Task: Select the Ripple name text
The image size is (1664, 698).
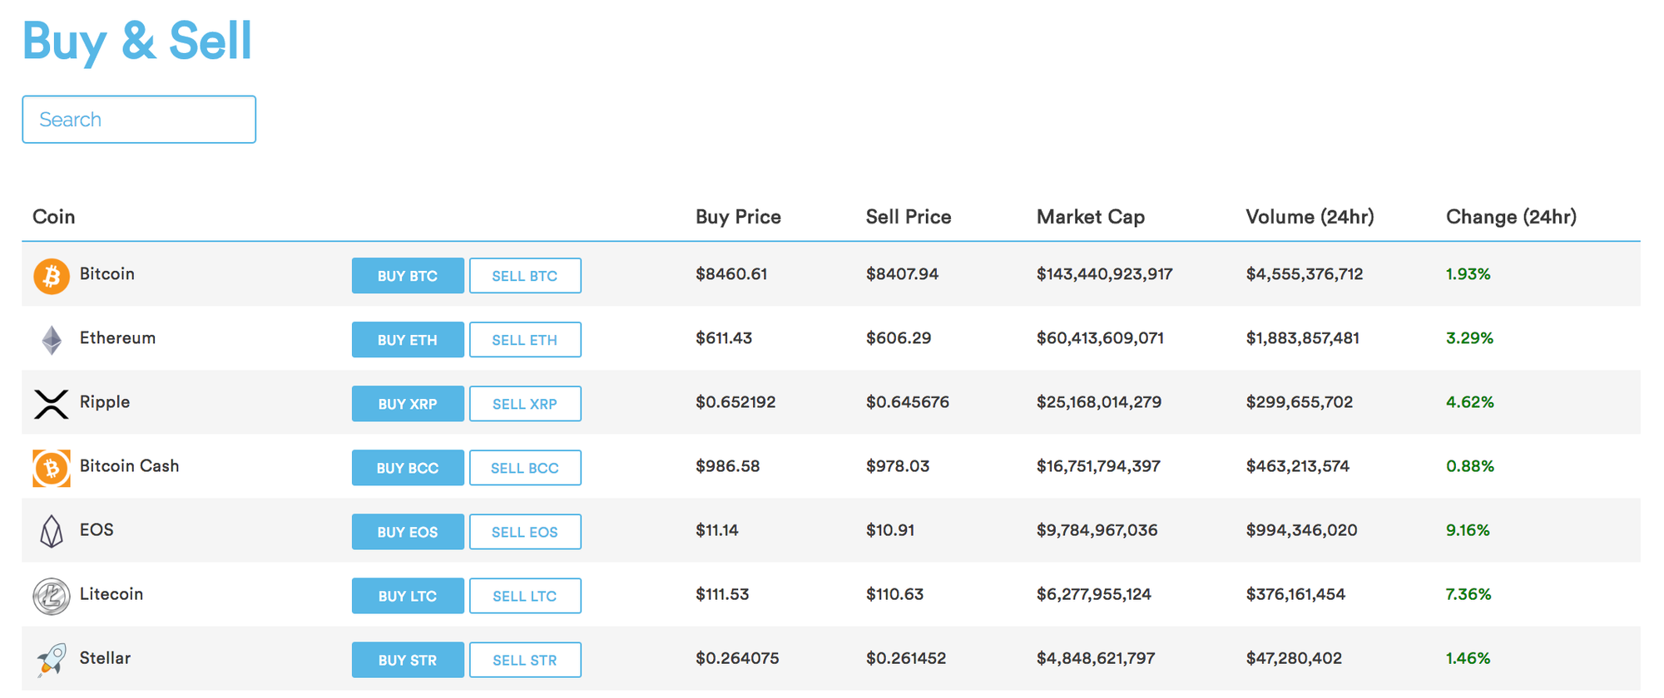Action: pos(105,402)
